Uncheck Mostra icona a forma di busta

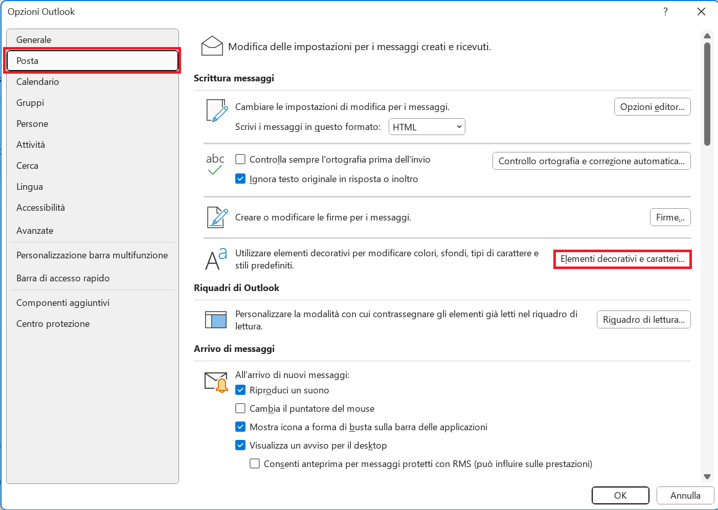(x=240, y=427)
